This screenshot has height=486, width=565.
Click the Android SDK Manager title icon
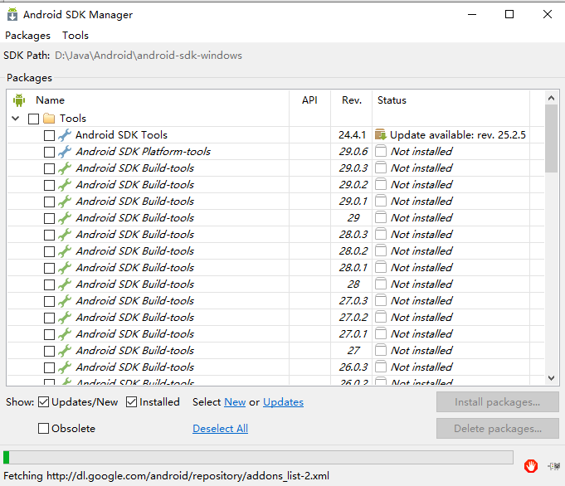click(x=12, y=14)
